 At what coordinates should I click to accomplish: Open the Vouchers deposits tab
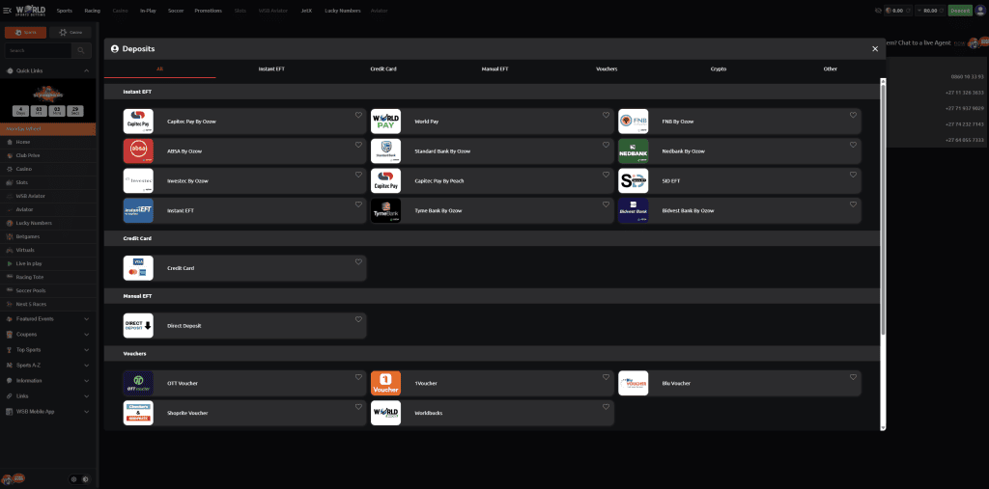coord(607,68)
